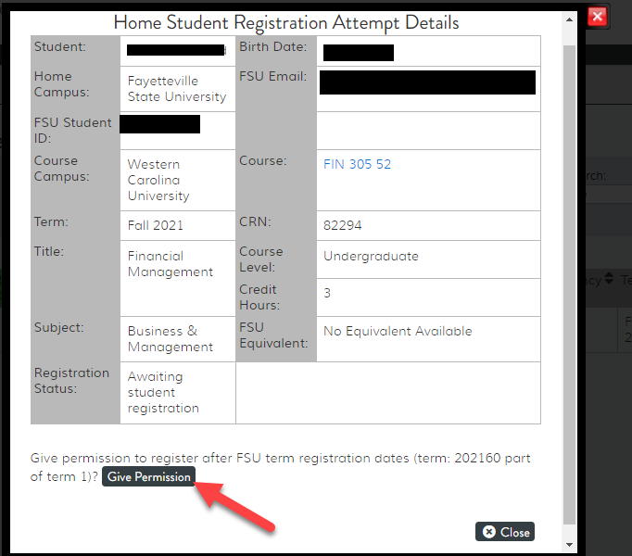Close the dialog with the Close button

[x=505, y=532]
